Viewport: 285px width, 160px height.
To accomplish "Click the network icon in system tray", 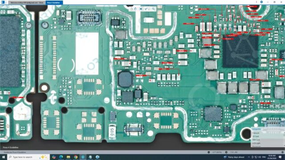I will (x=256, y=157).
